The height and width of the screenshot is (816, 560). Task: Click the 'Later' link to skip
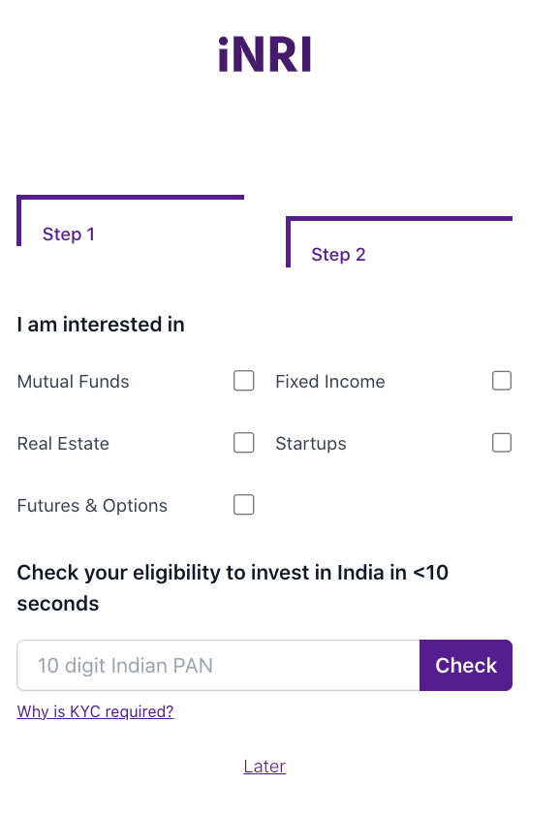click(264, 766)
